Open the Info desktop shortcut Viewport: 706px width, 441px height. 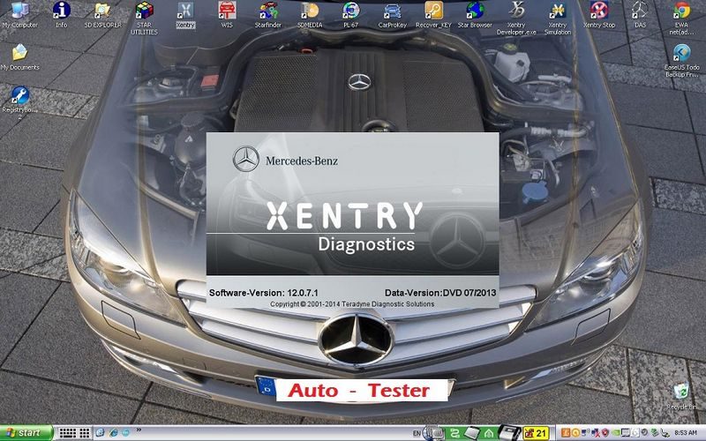(62, 15)
